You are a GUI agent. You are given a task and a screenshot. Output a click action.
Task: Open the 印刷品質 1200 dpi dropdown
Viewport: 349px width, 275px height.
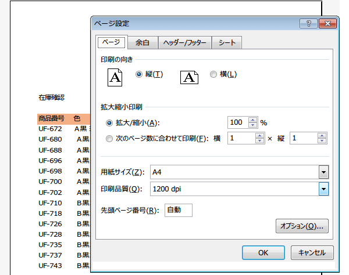point(323,189)
